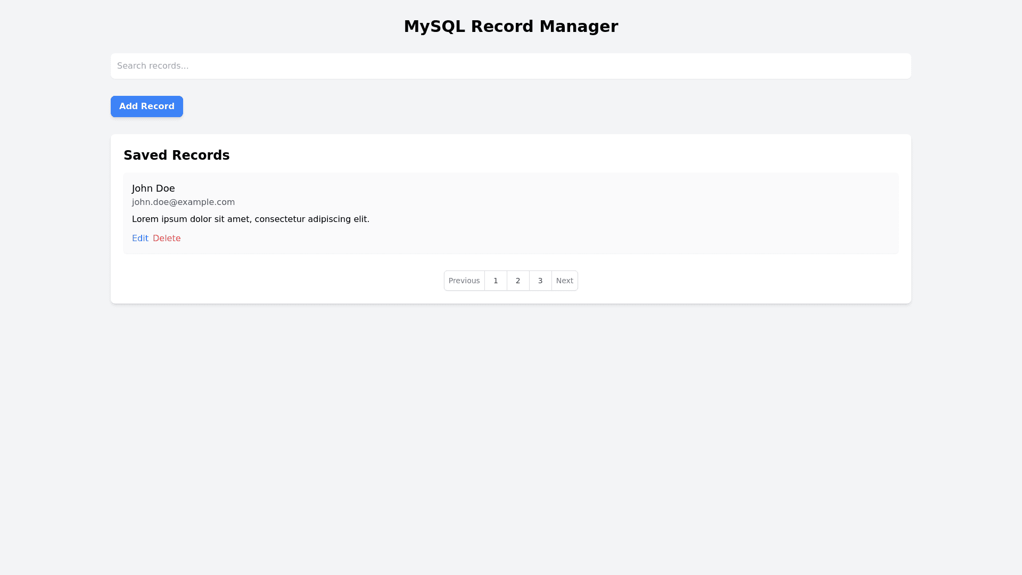This screenshot has width=1022, height=575.
Task: Click the Saved Records heading
Action: (x=176, y=155)
